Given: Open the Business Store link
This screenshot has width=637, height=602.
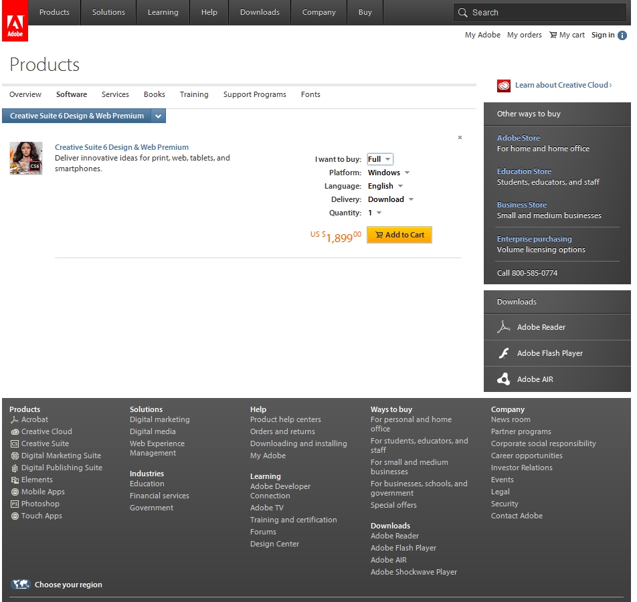Looking at the screenshot, I should (x=522, y=205).
